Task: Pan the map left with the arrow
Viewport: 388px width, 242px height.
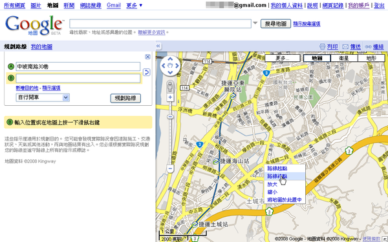Action: (163, 66)
